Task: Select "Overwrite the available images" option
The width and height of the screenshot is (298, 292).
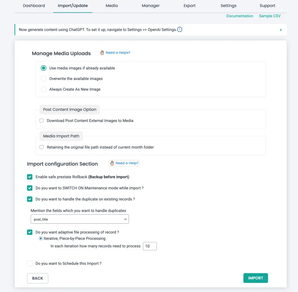Action: [x=43, y=78]
